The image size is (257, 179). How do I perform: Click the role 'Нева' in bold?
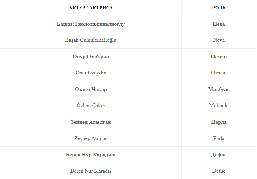(219, 24)
